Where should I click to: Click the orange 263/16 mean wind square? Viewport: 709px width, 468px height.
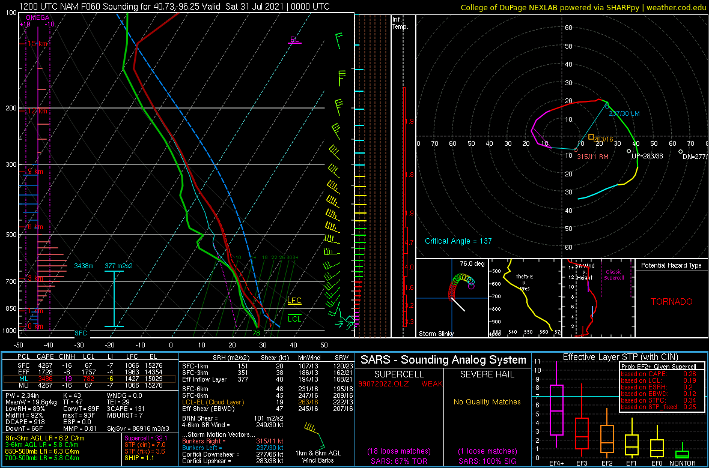pyautogui.click(x=591, y=136)
